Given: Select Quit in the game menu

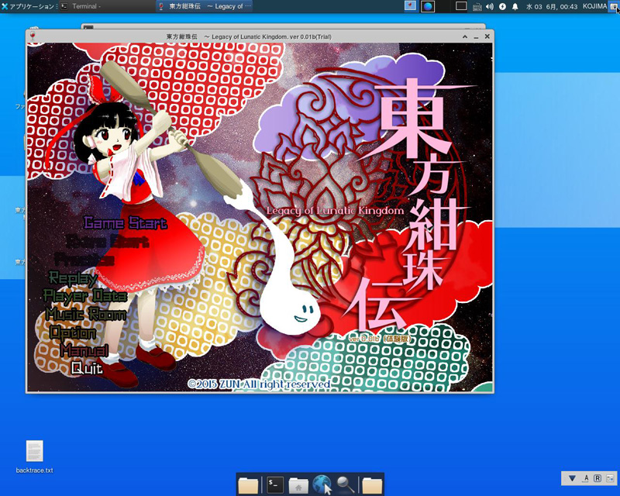Looking at the screenshot, I should [87, 368].
